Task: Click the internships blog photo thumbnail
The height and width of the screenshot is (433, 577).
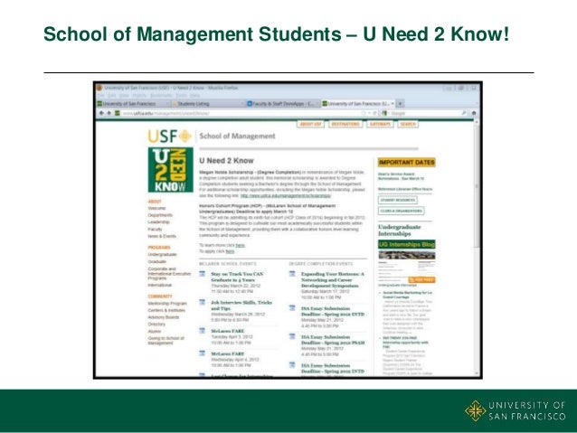Action: pyautogui.click(x=407, y=255)
